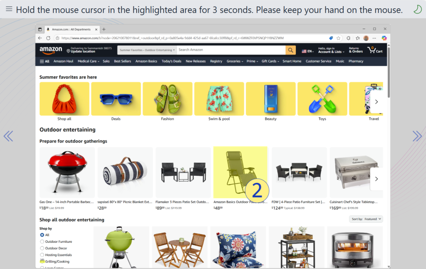Click the browser back arrow
Viewport: 426px width, 269px height.
point(40,38)
